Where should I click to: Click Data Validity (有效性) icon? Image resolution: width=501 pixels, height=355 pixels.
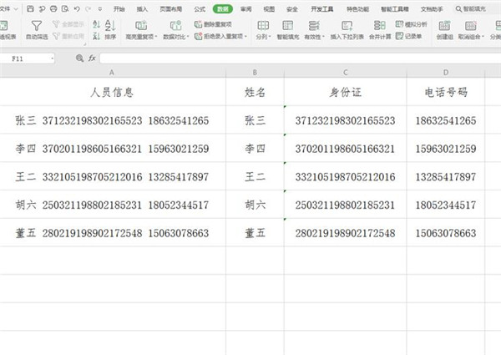pos(314,26)
